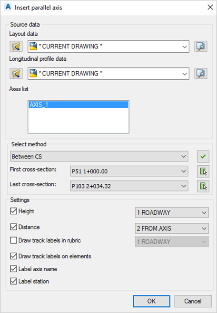
Task: Click the Longitudinal profile preview magnifier icon
Action: coord(201,74)
